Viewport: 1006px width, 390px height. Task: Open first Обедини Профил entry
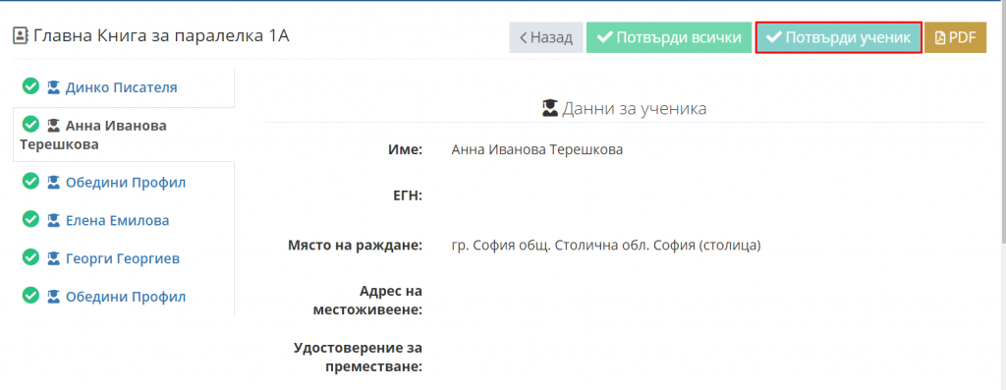[126, 183]
